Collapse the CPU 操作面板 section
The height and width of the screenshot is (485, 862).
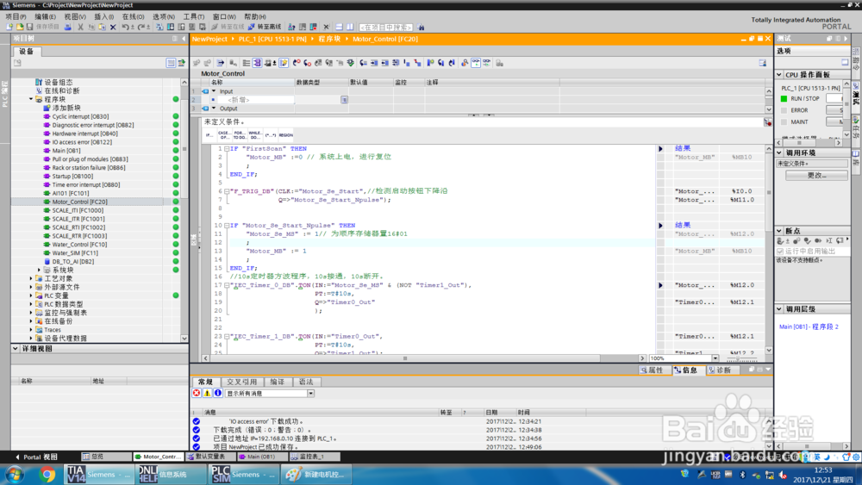[779, 75]
